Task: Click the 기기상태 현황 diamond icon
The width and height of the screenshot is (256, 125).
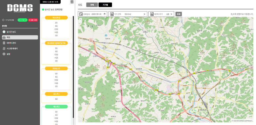Action: click(3, 20)
